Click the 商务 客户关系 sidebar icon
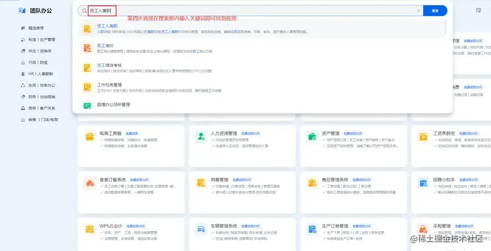The height and width of the screenshot is (251, 491). coord(23,108)
